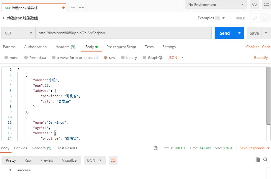This screenshot has width=271, height=179.
Task: Select form-data body type radio
Action: tap(26, 57)
